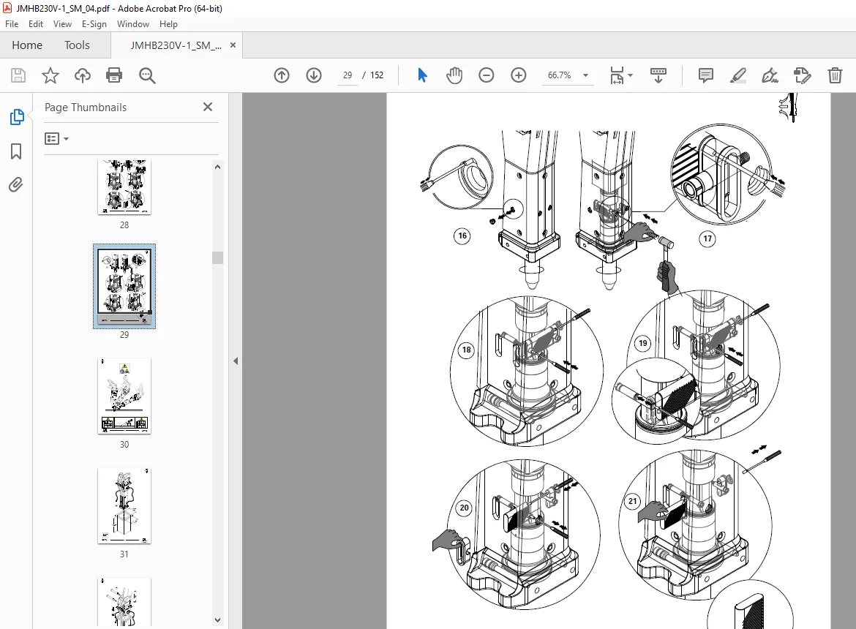This screenshot has width=856, height=629.
Task: Toggle Attachments paperclip panel
Action: pyautogui.click(x=16, y=185)
